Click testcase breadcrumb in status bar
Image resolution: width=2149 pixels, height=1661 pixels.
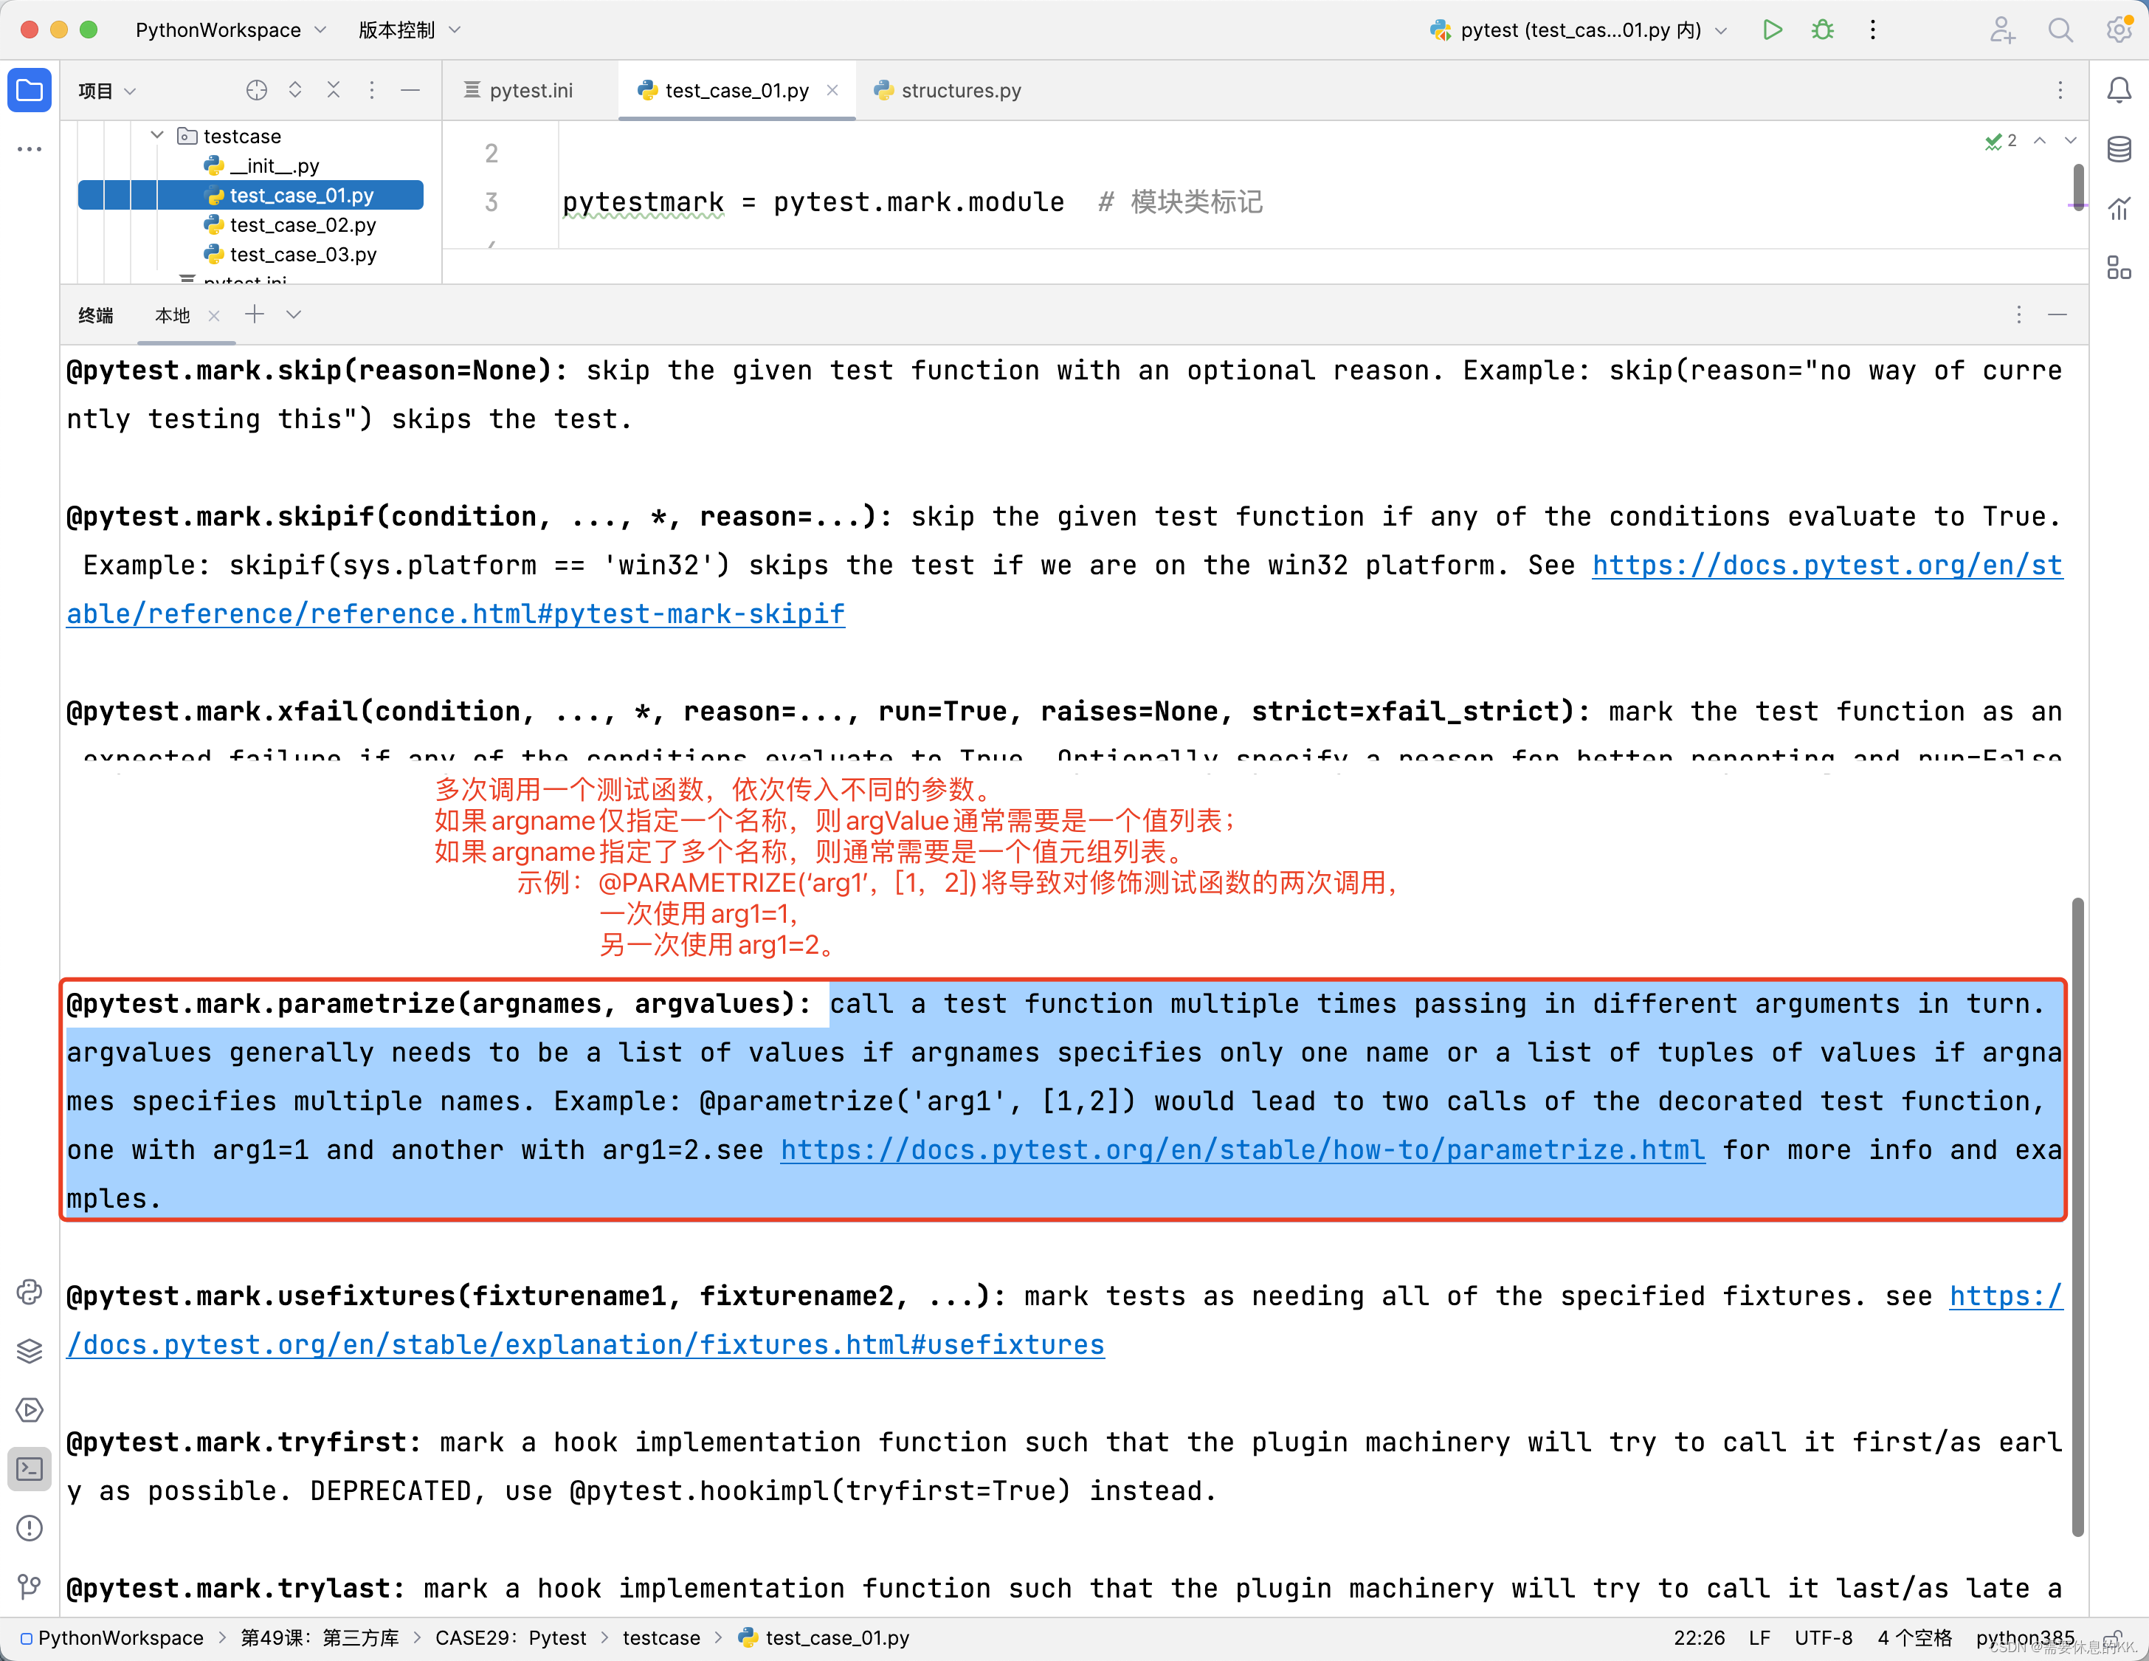[661, 1637]
